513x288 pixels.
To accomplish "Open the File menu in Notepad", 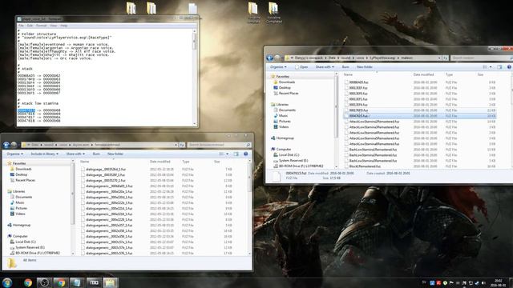I will [21, 26].
